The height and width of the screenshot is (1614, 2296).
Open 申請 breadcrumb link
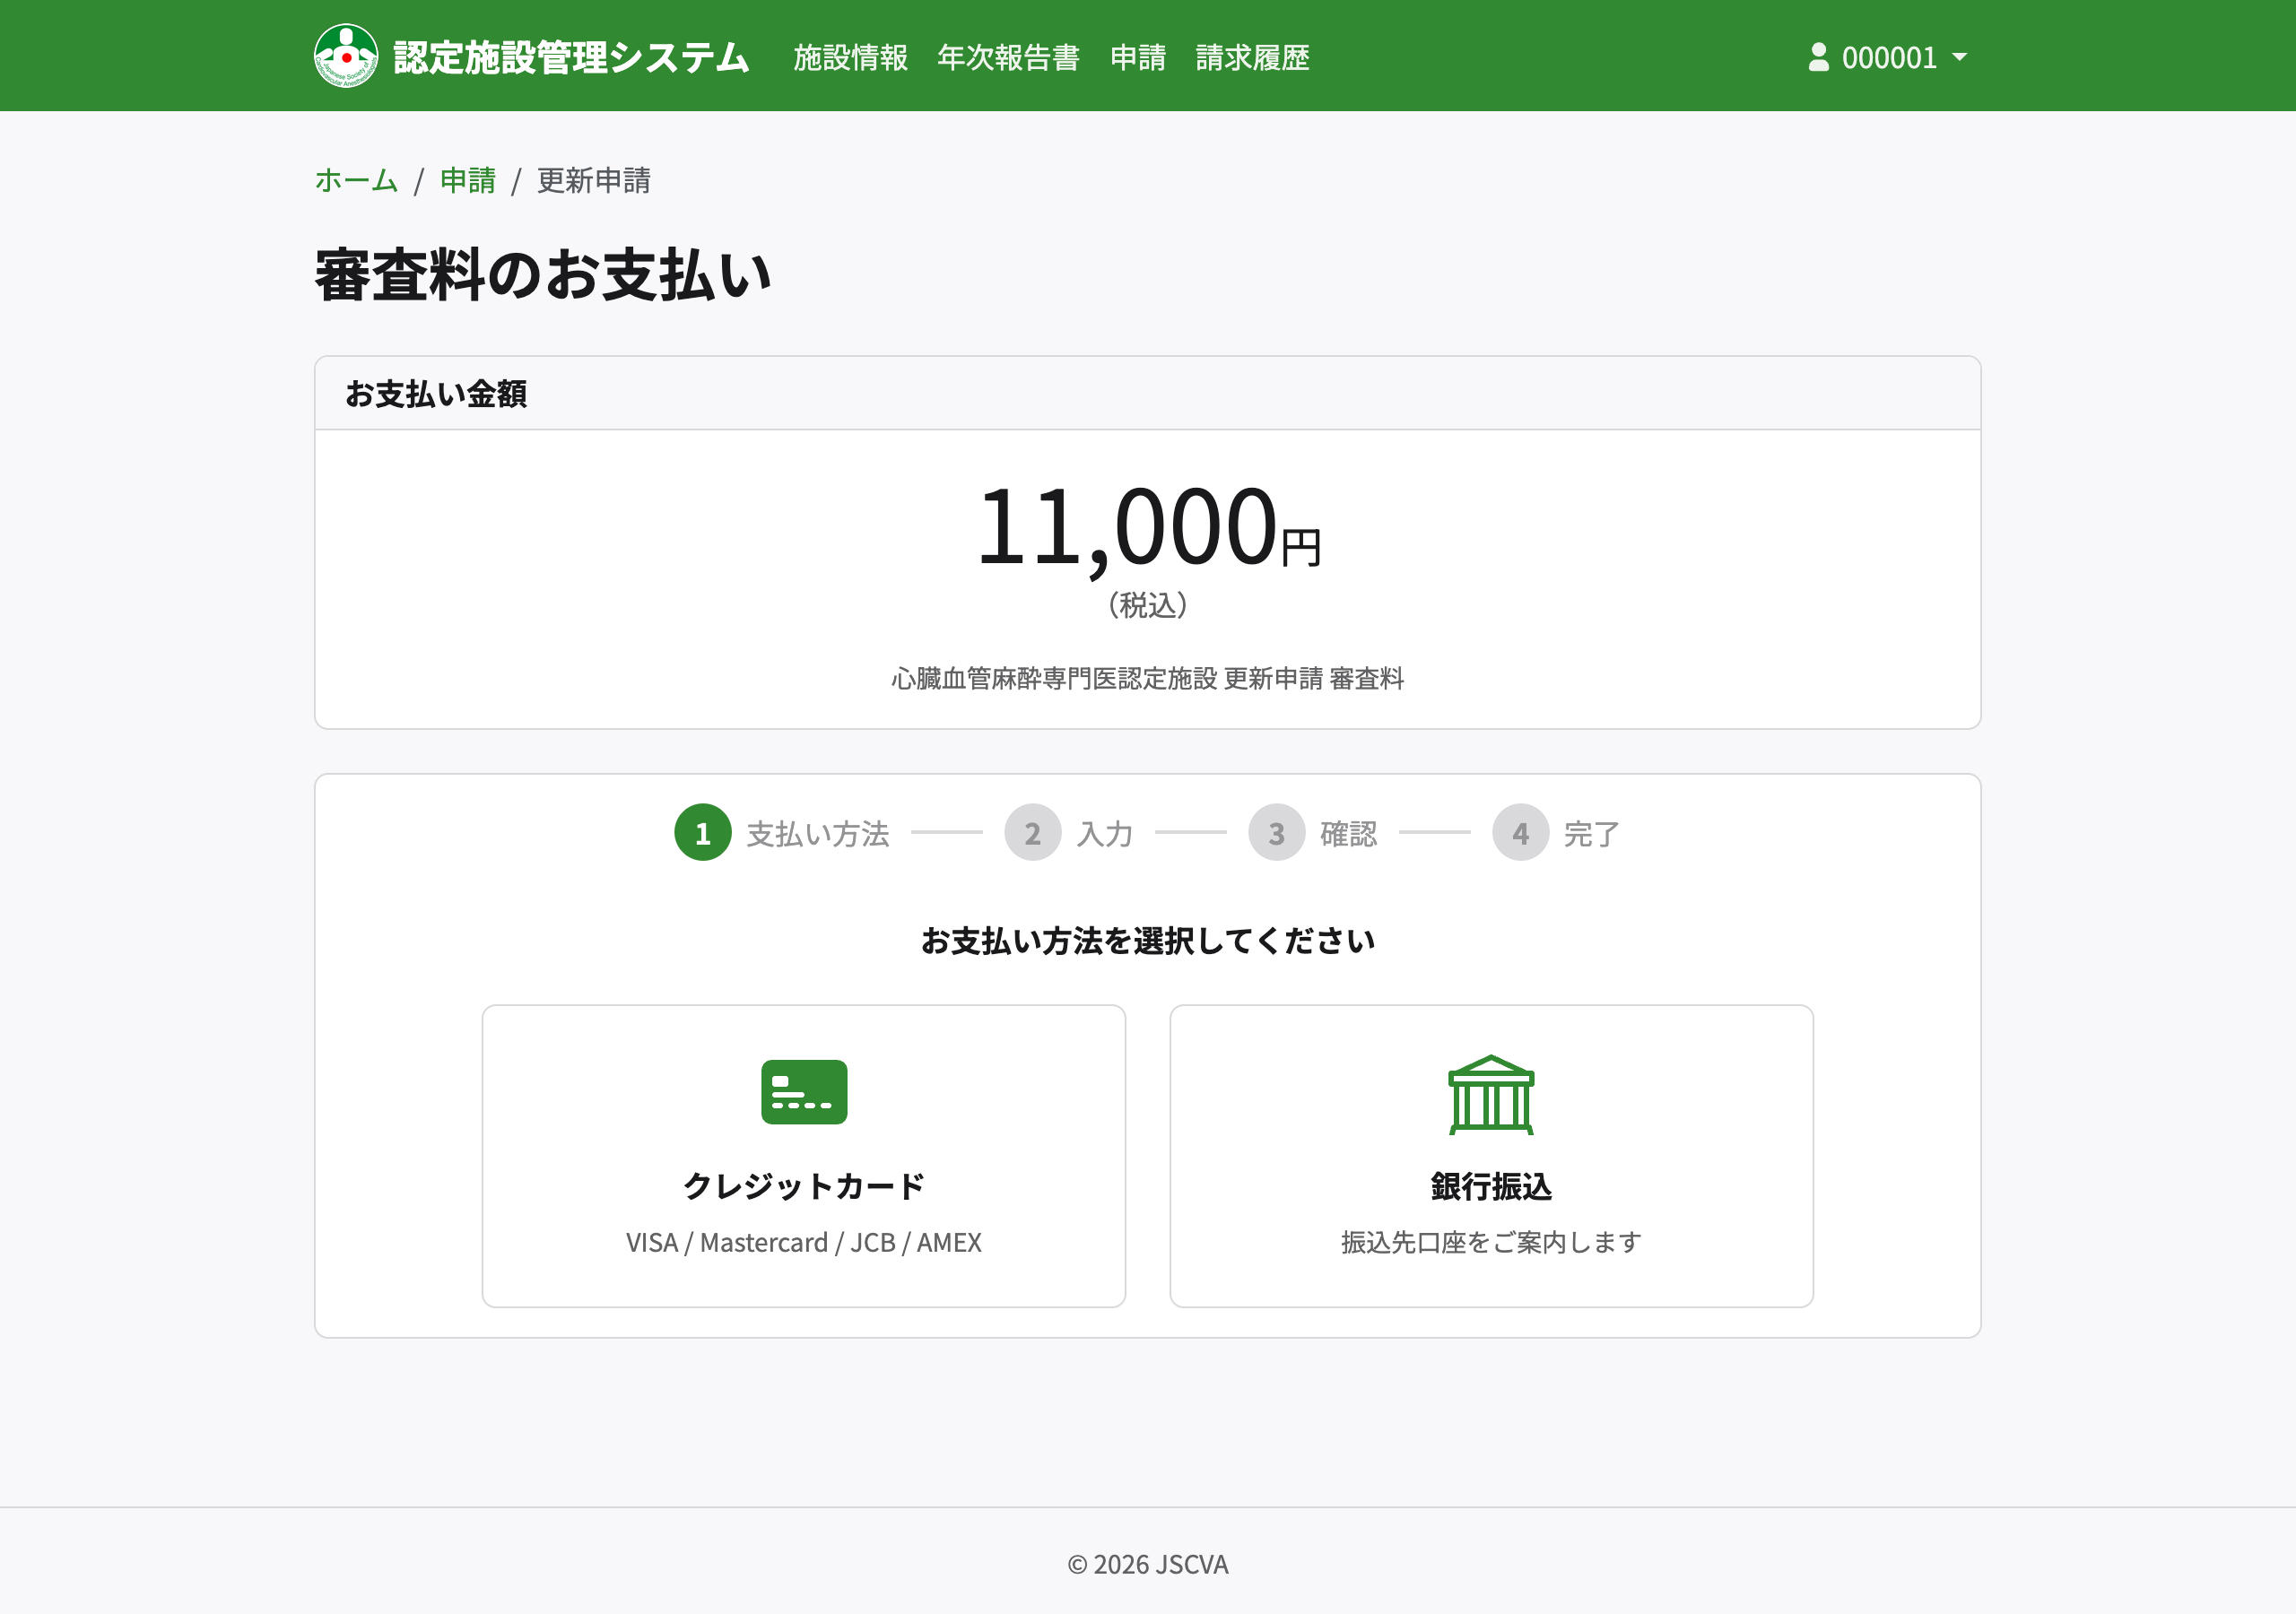467,181
